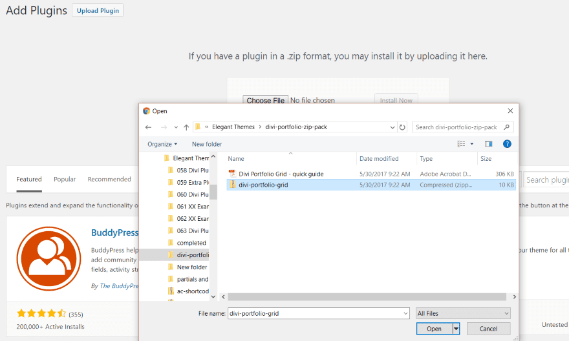The width and height of the screenshot is (569, 341).
Task: Select divi-portfoli folder in tree
Action: (x=189, y=254)
